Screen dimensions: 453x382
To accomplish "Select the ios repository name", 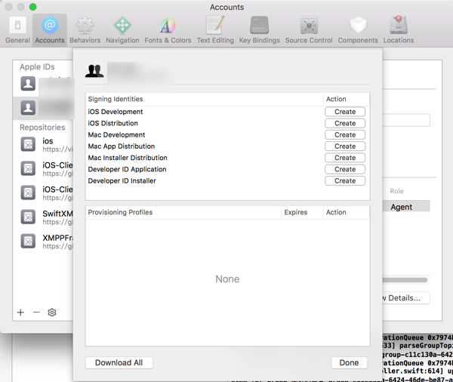I will click(x=48, y=141).
